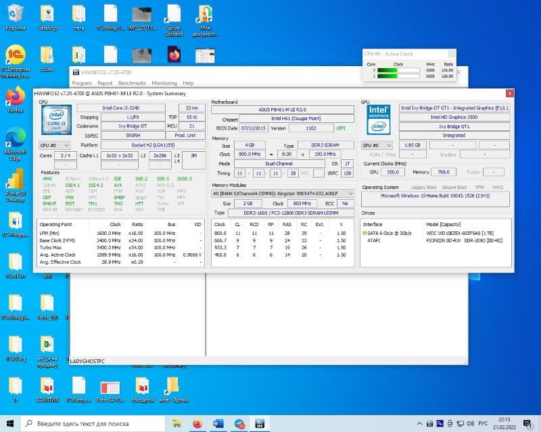Open the Program menu in HWiNFO32
The height and width of the screenshot is (432, 541).
[x=82, y=83]
